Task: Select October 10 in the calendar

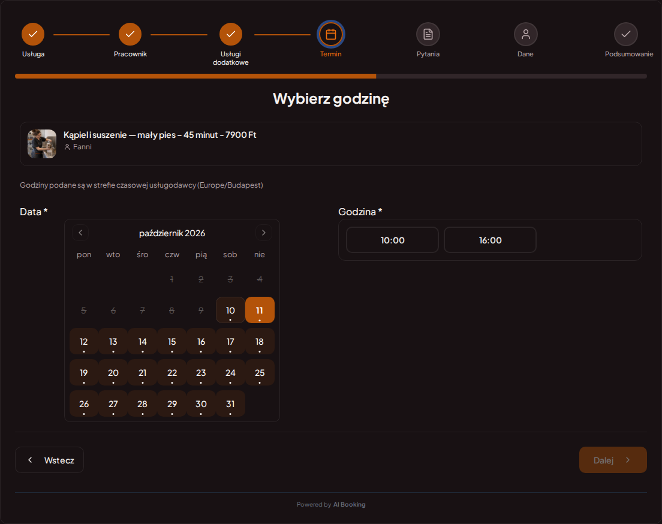Action: point(230,310)
